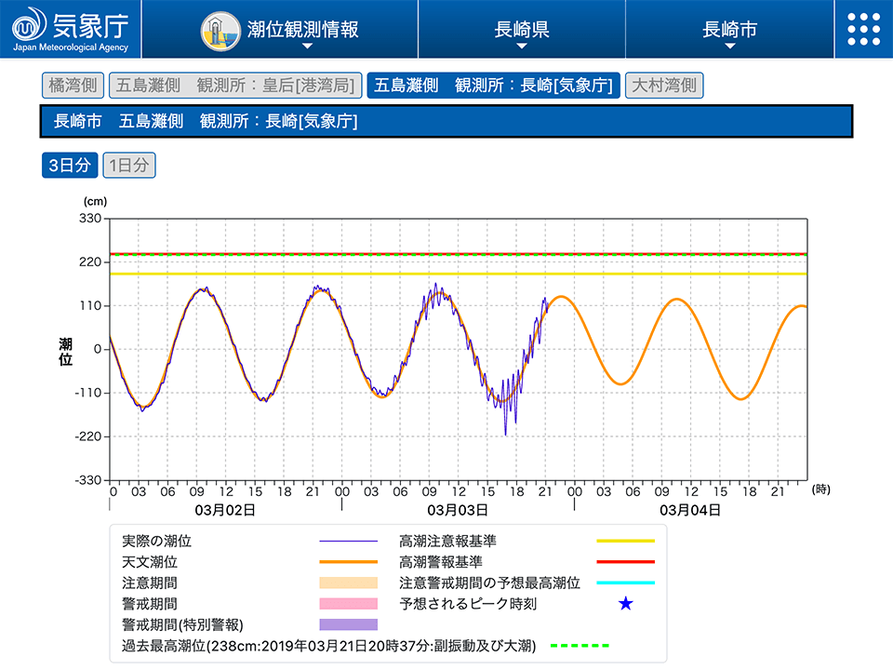The height and width of the screenshot is (670, 893).
Task: Toggle the 1日分 view
Action: point(129,166)
